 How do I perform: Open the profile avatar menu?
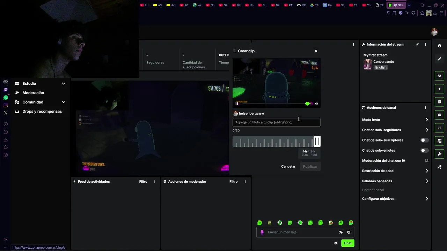(x=434, y=32)
